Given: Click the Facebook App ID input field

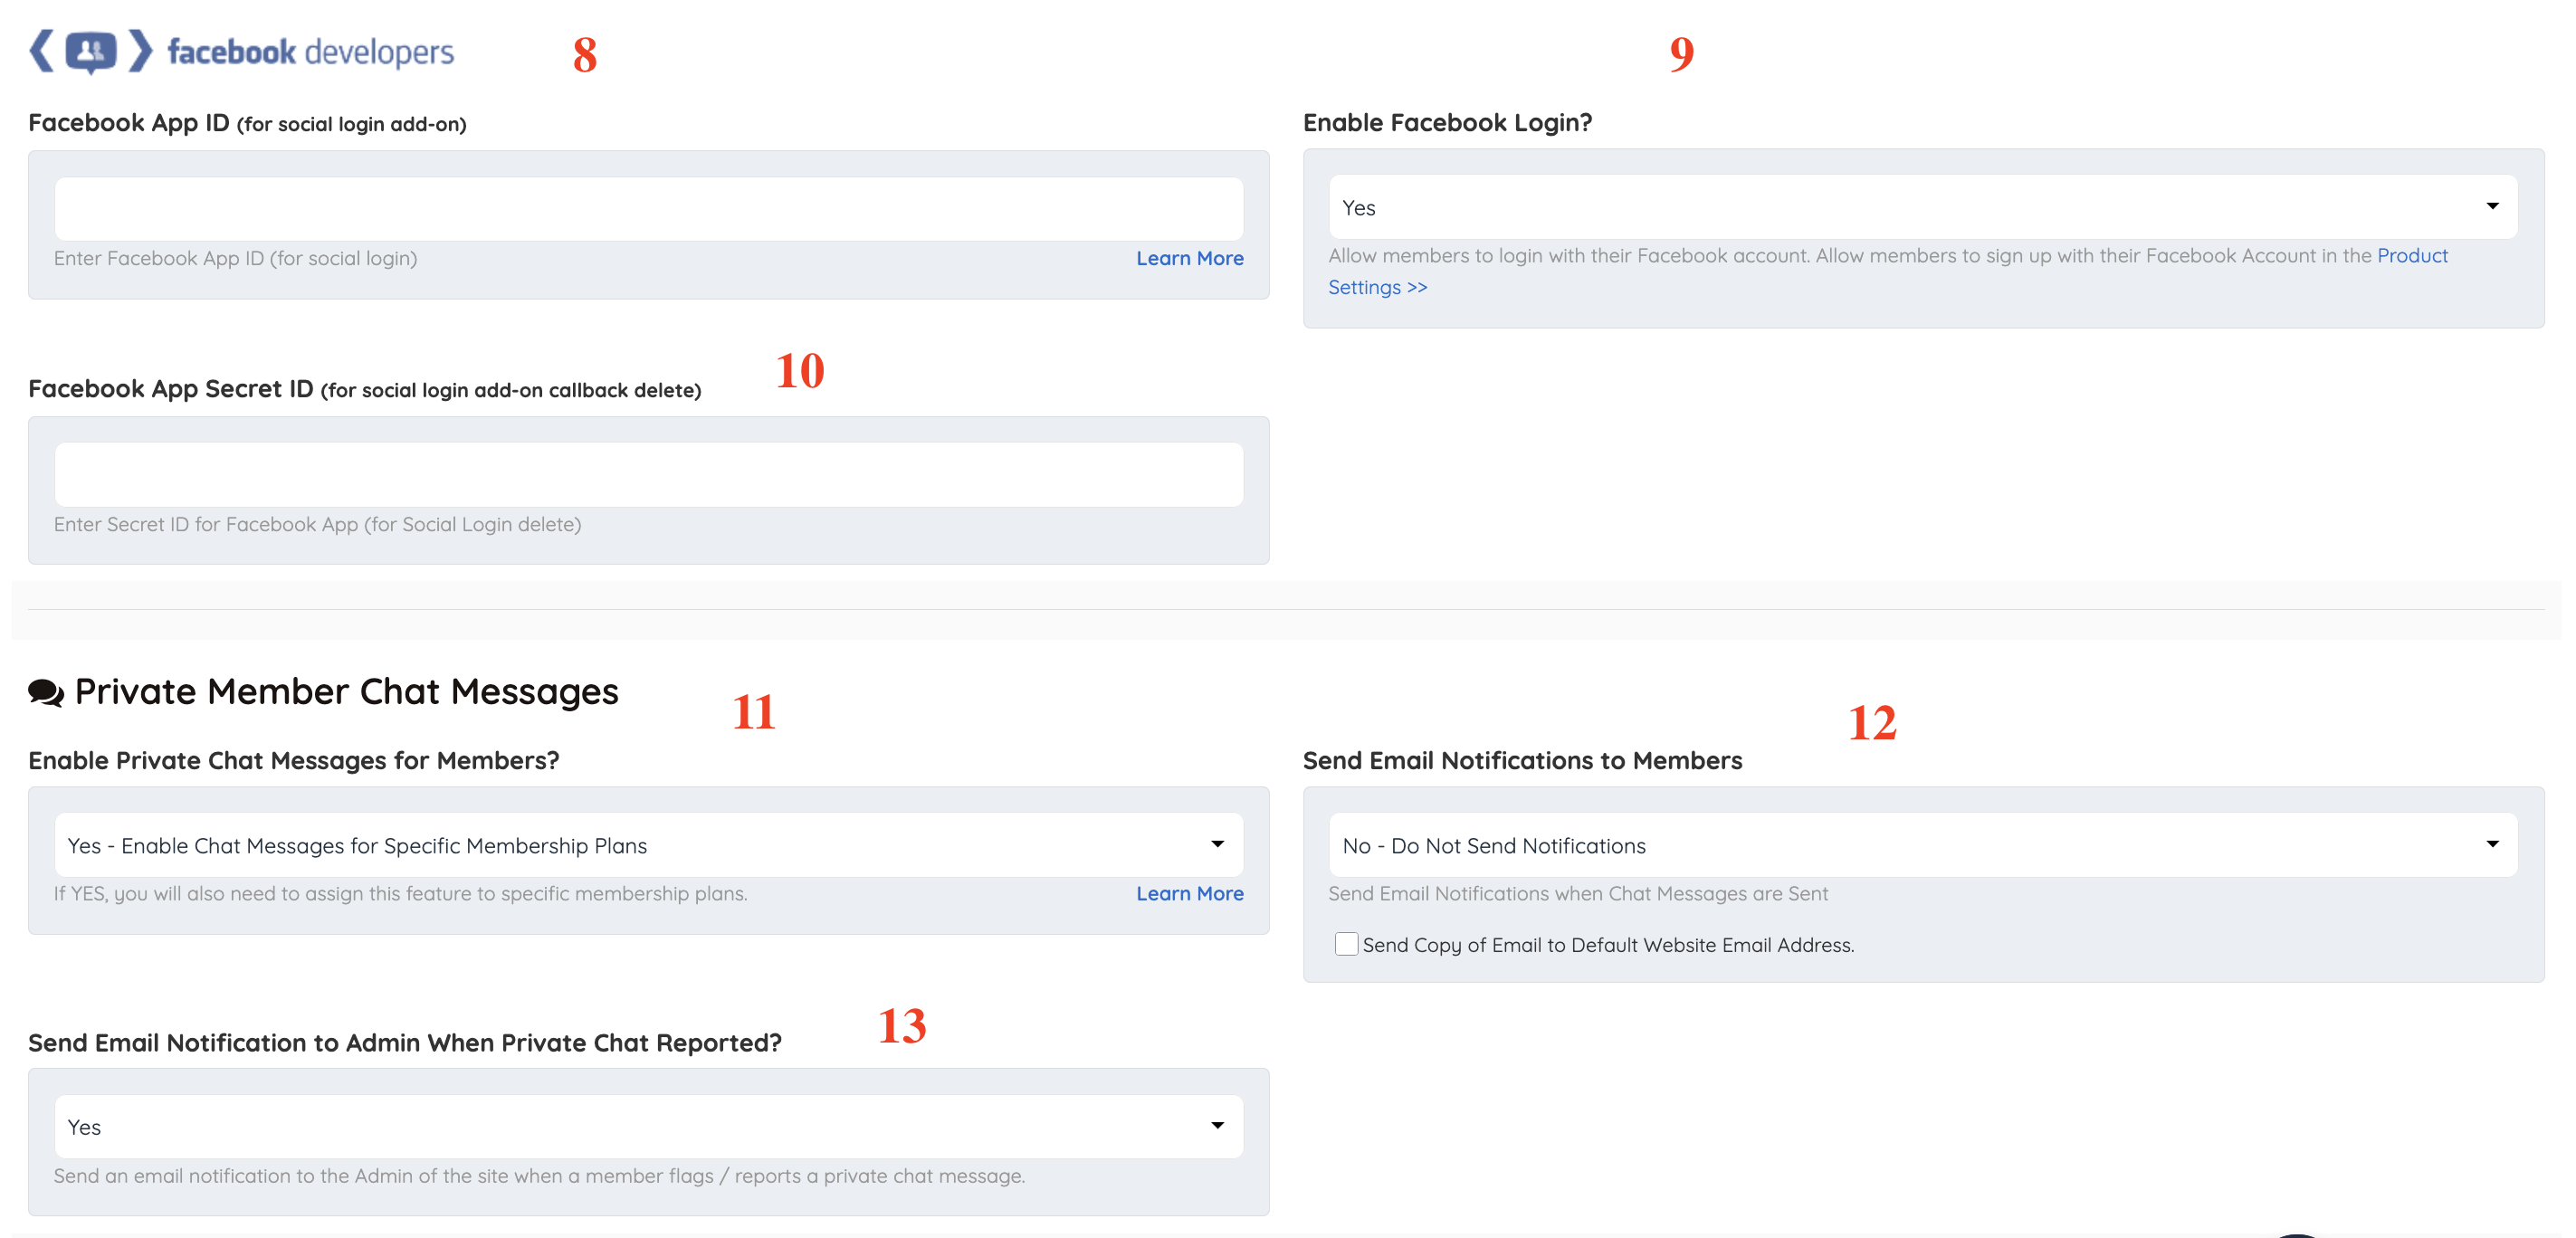Looking at the screenshot, I should pos(648,209).
